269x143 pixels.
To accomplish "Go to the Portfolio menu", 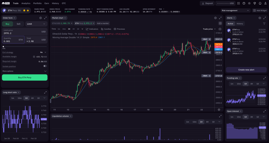I will (37, 3).
